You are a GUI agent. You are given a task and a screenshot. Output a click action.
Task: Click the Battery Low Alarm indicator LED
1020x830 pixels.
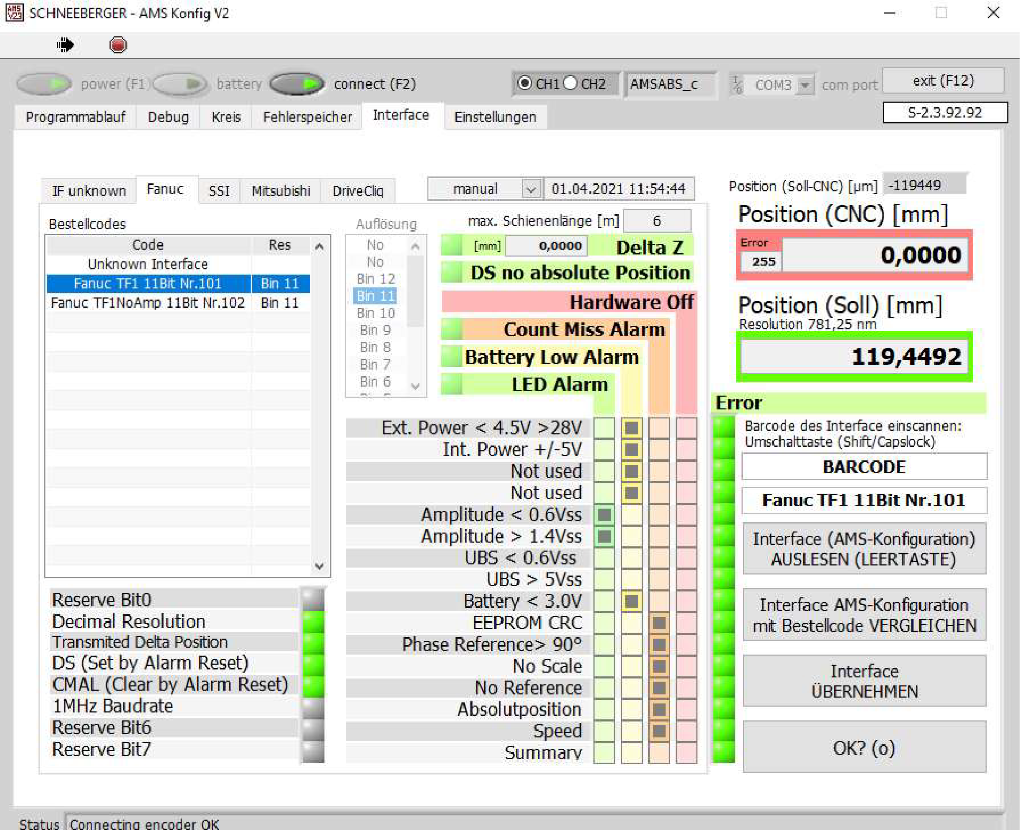(452, 357)
